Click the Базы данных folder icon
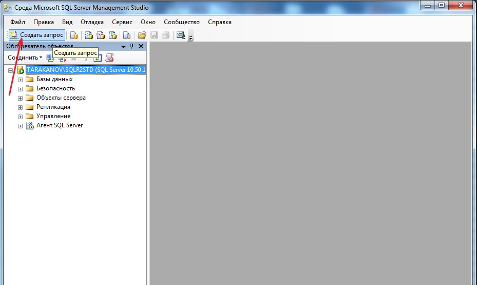477x285 pixels. coord(29,80)
